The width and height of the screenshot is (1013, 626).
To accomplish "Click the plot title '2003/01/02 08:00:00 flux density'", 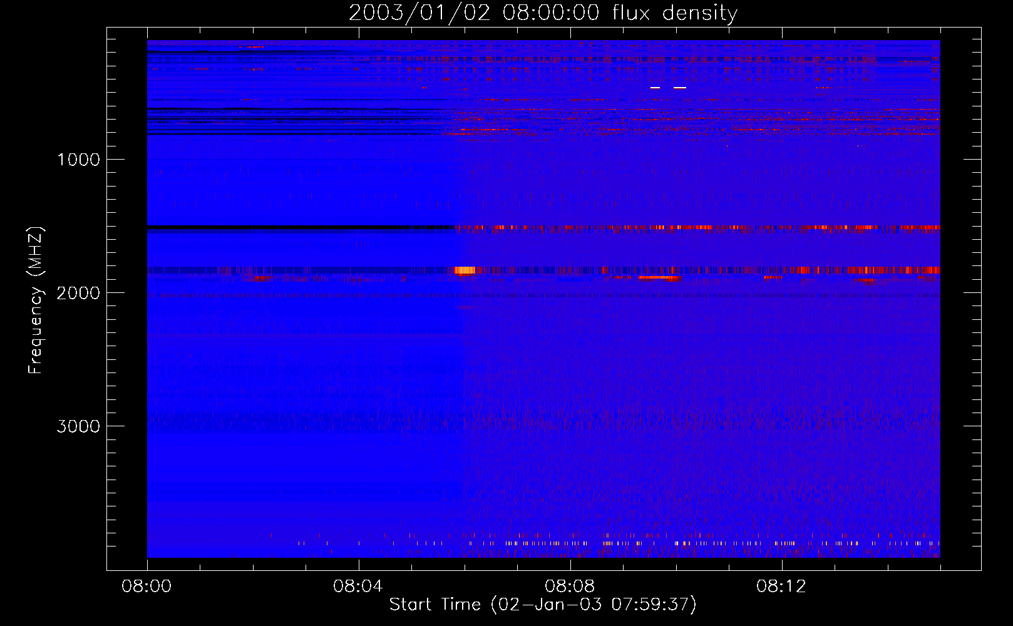I will (x=543, y=13).
